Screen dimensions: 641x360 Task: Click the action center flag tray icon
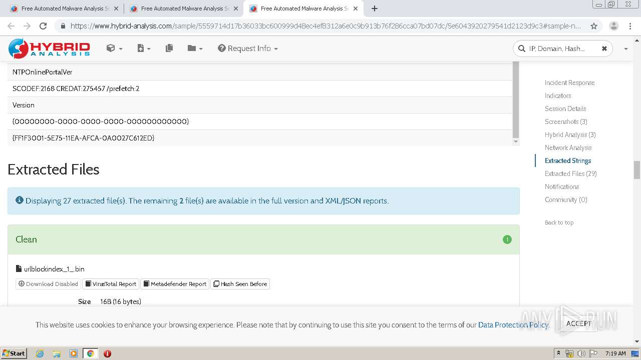593,353
